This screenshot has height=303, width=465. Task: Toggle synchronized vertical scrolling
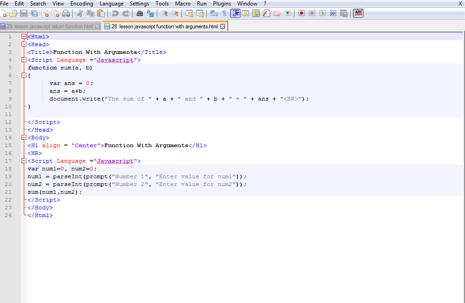[189, 13]
